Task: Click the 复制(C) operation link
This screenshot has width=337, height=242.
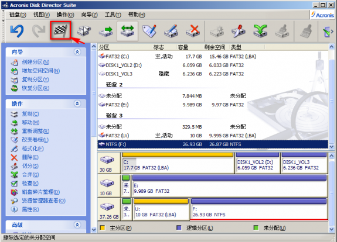Action: 30,114
